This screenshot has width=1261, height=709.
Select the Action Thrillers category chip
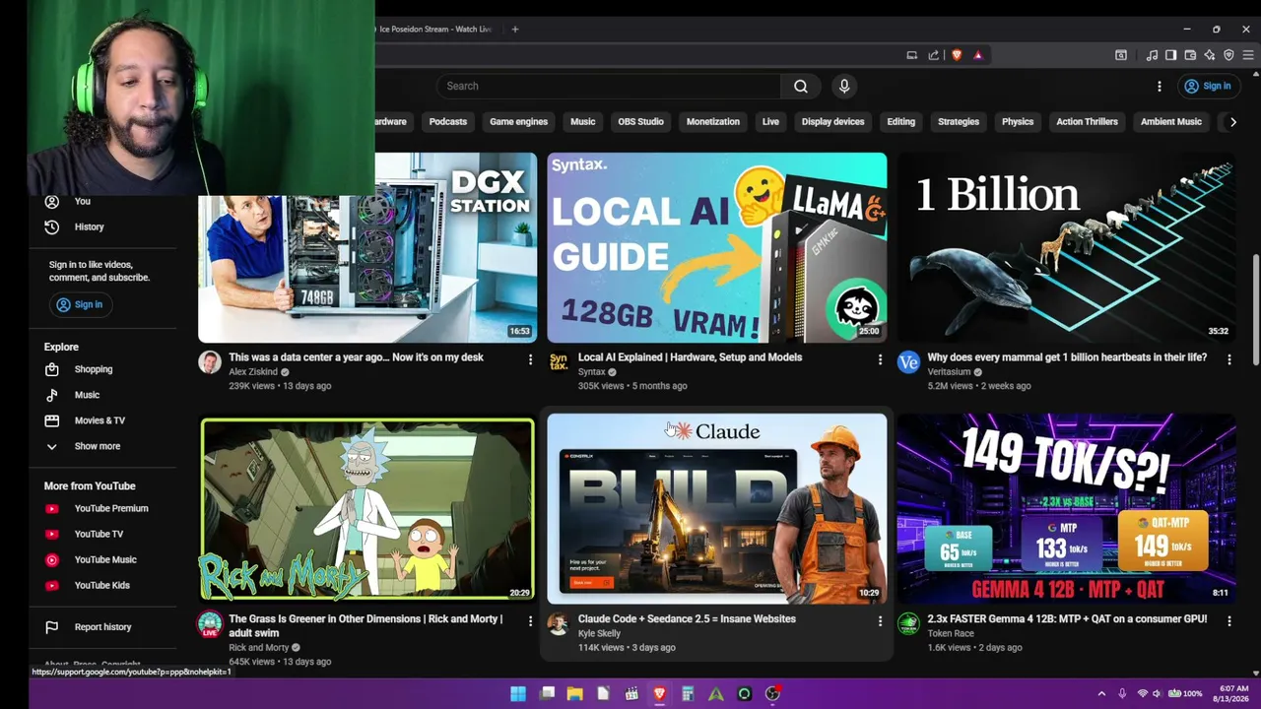tap(1087, 122)
